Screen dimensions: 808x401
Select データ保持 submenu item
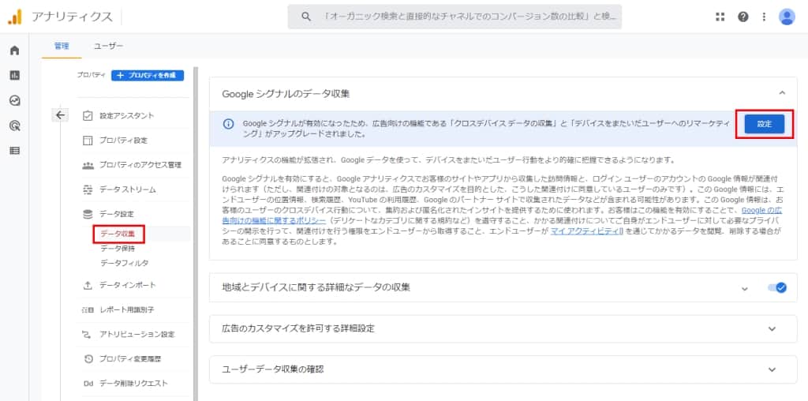click(118, 249)
